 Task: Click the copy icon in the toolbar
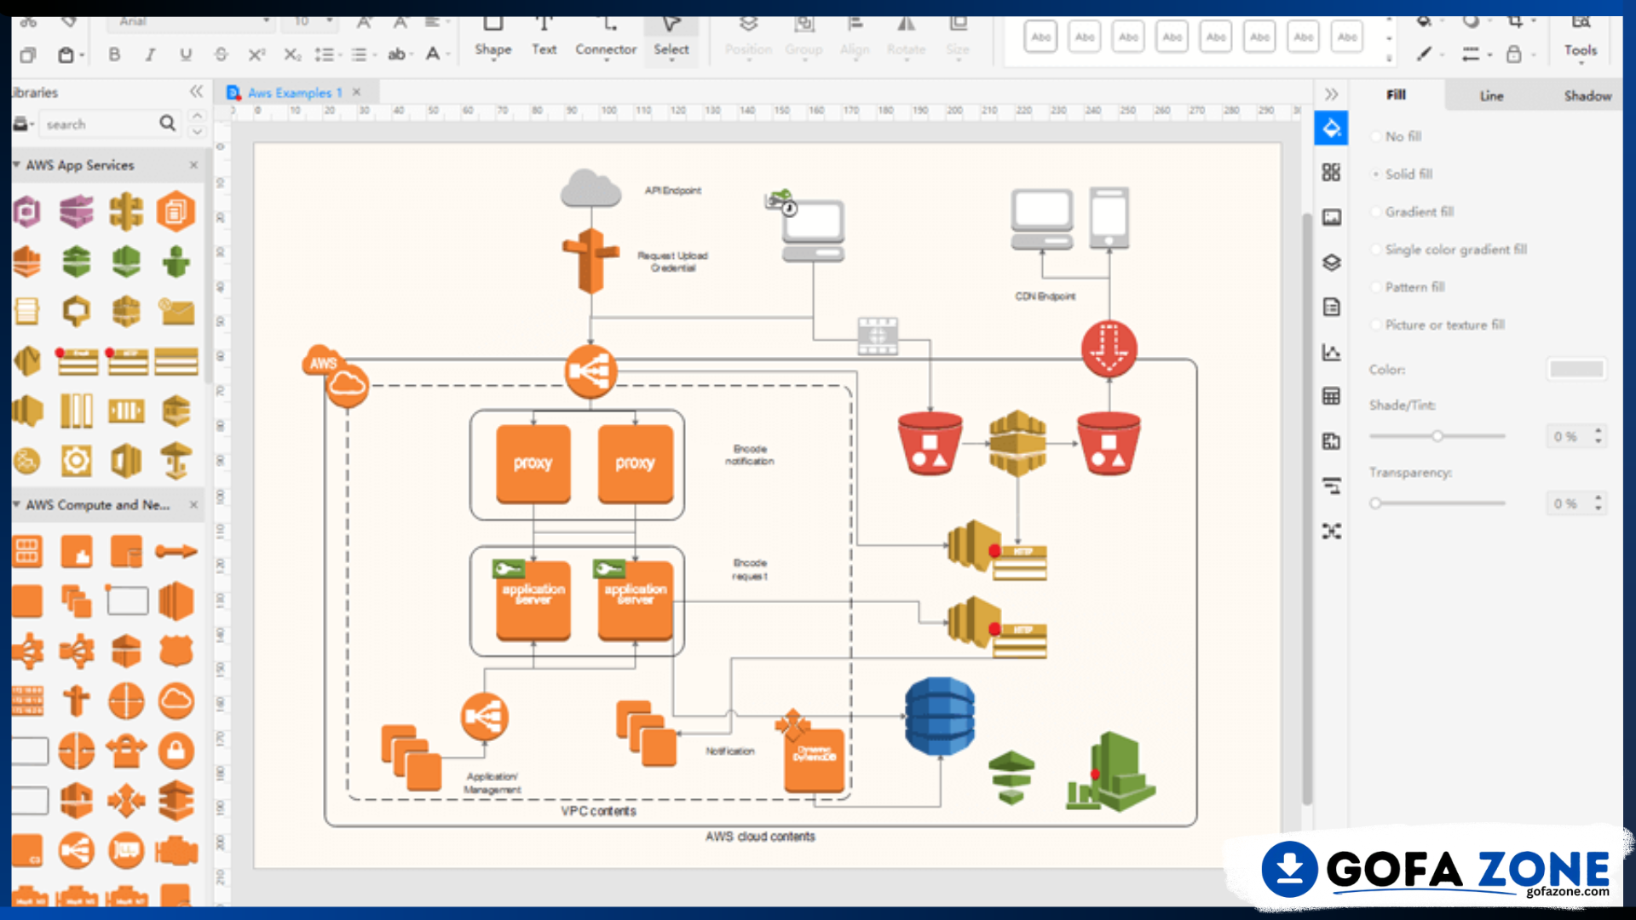click(28, 55)
